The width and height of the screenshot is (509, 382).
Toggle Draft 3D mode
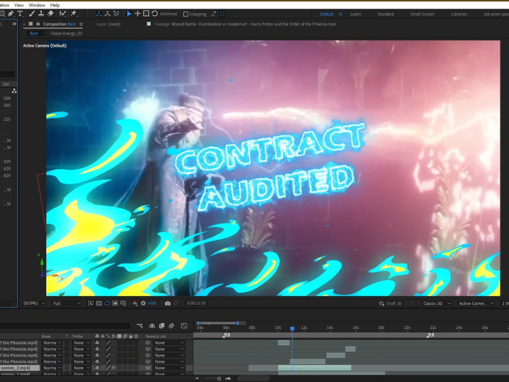click(x=390, y=304)
